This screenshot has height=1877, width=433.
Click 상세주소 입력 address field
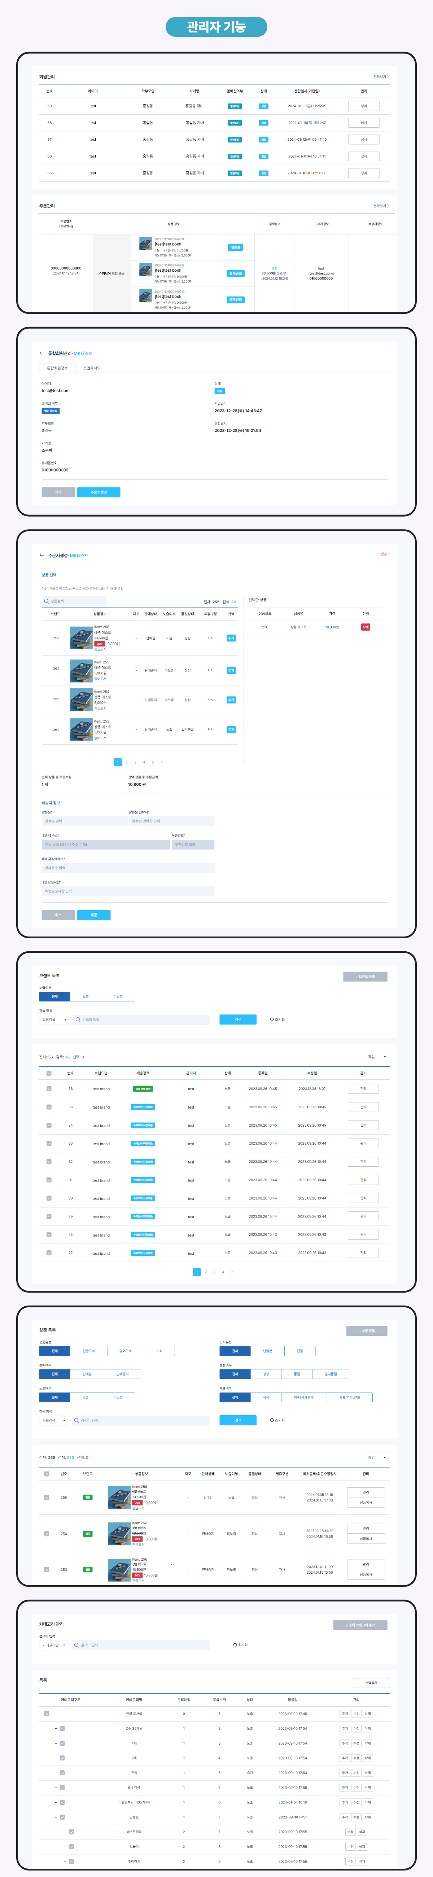click(x=128, y=868)
